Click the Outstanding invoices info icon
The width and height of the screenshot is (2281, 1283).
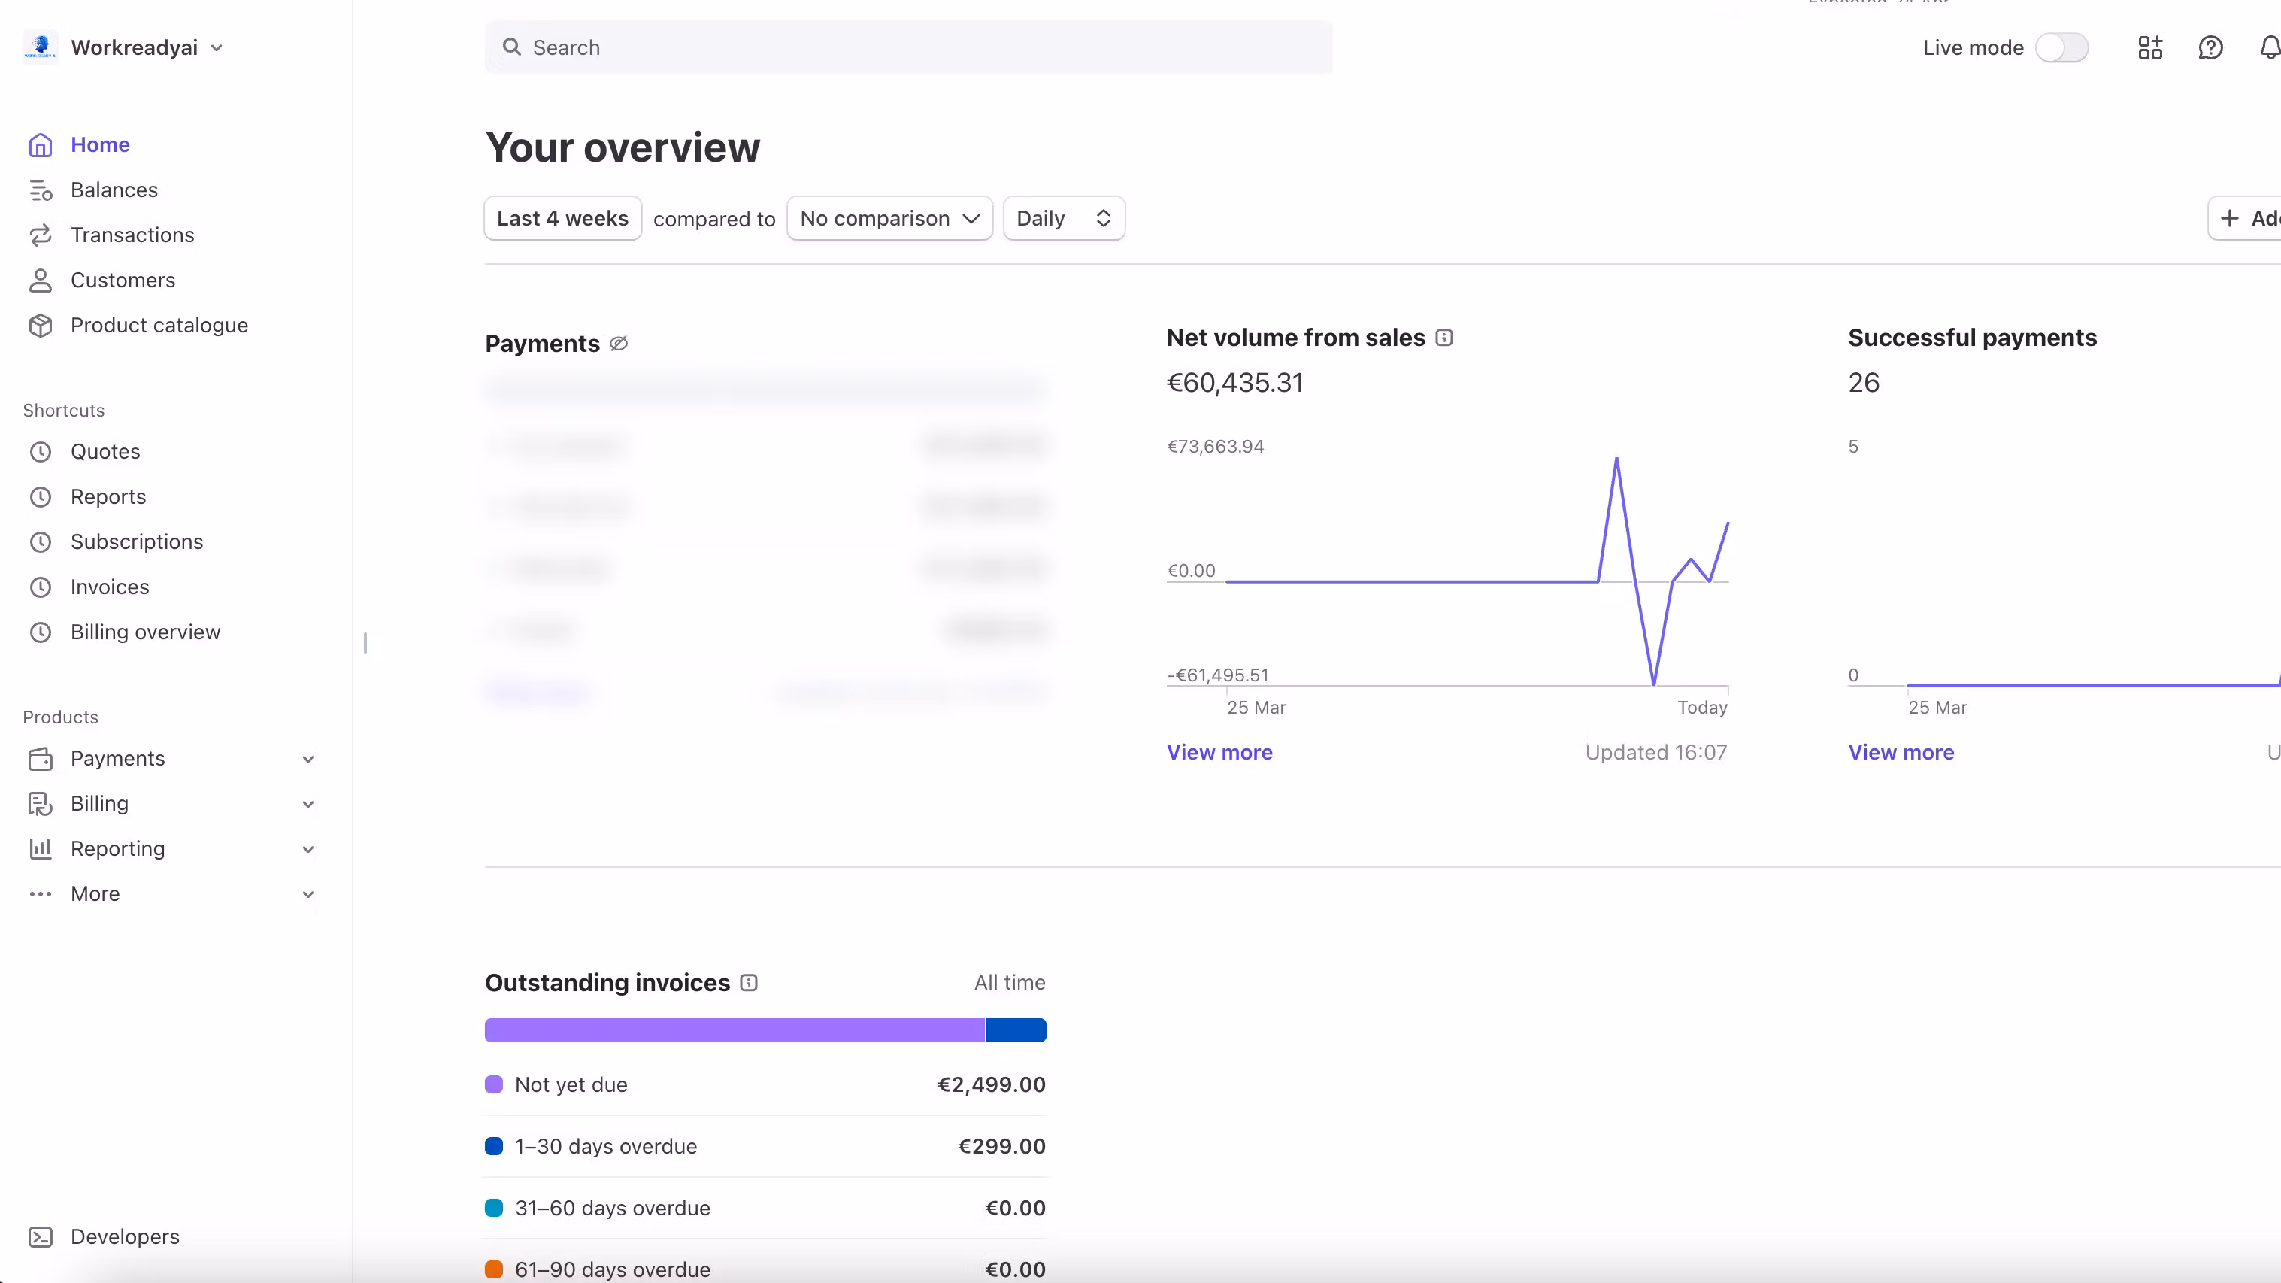click(749, 983)
